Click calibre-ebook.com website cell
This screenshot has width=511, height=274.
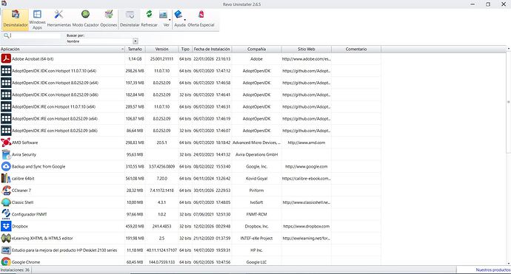point(307,179)
